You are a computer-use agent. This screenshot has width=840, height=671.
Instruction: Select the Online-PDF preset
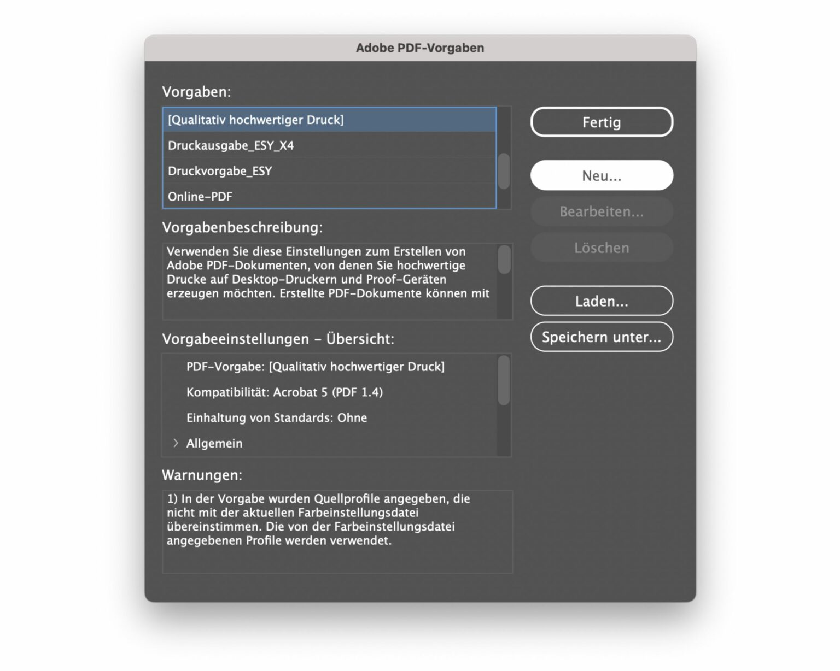pos(329,196)
